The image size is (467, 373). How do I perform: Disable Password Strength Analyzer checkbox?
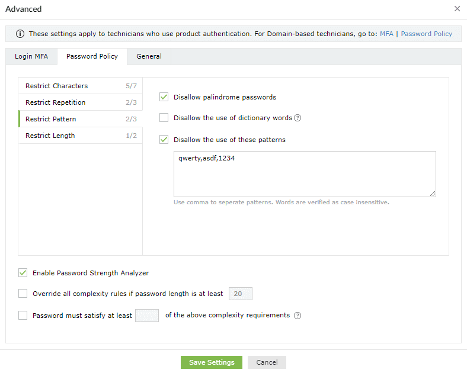click(23, 273)
